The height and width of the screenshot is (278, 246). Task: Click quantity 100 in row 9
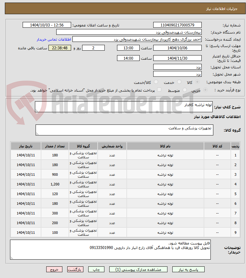(x=55, y=233)
